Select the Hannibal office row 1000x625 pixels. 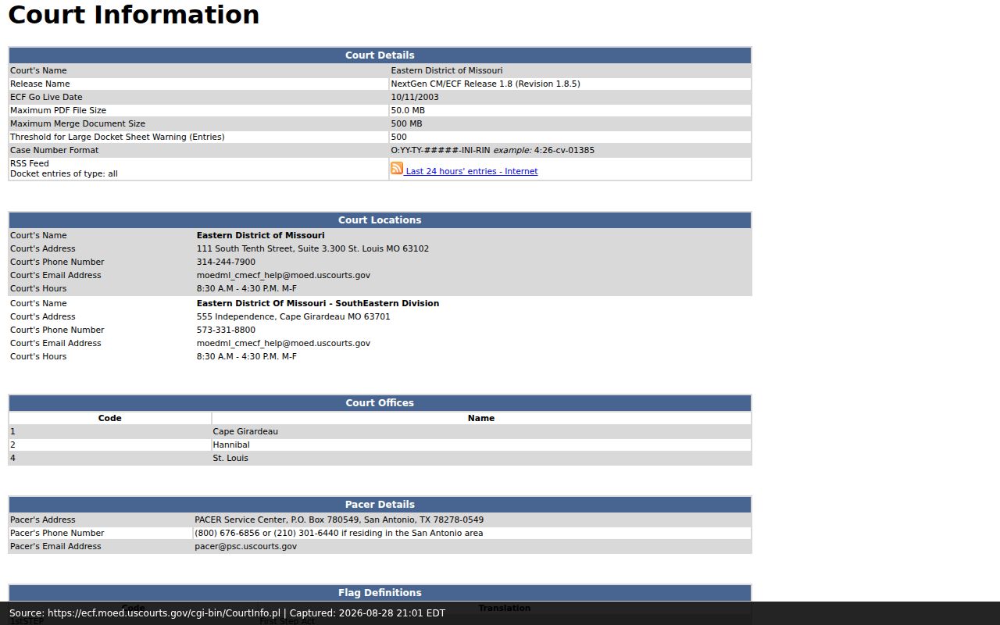click(380, 445)
